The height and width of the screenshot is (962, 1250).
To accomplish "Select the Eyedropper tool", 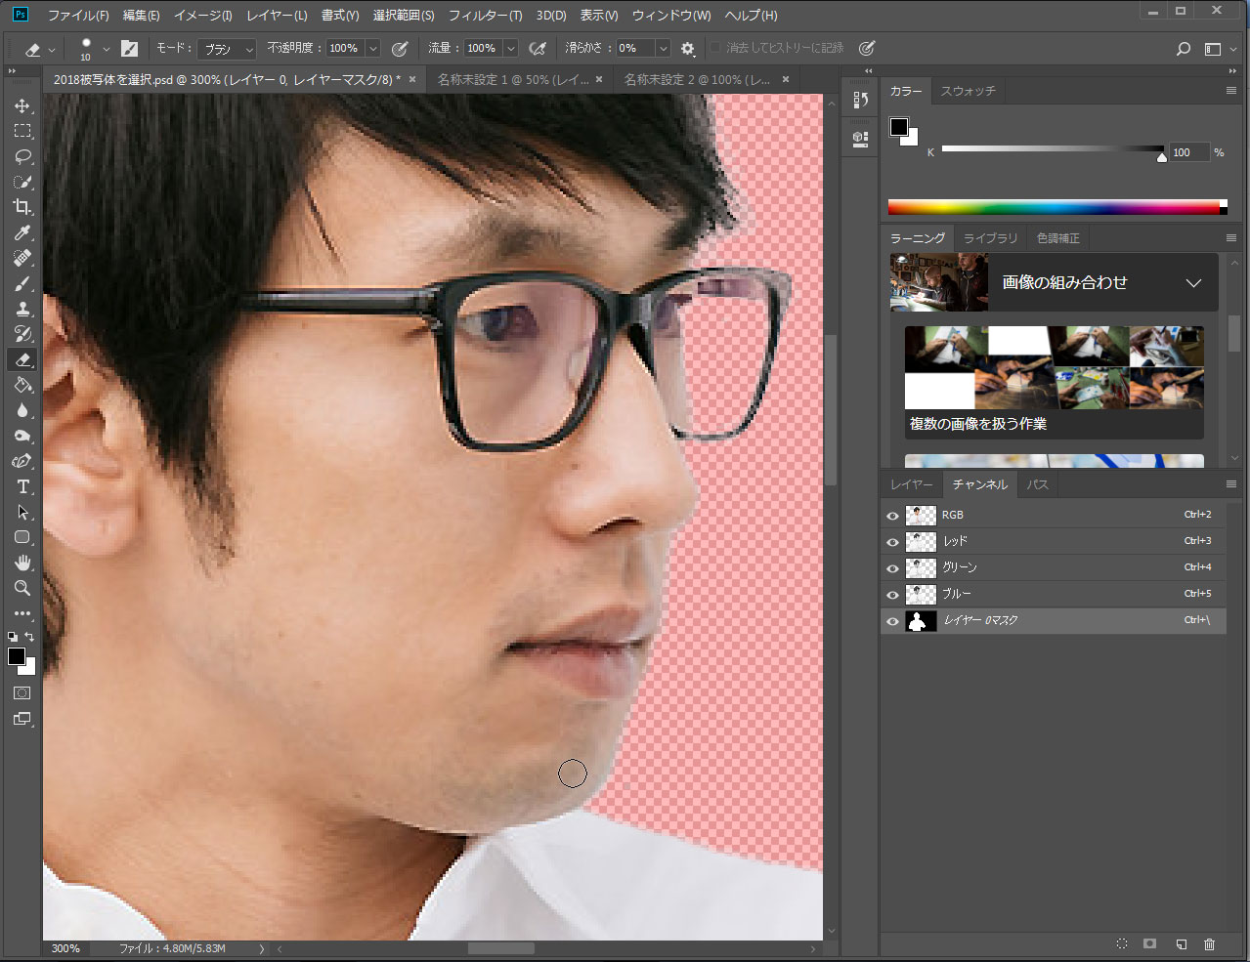I will [x=22, y=232].
